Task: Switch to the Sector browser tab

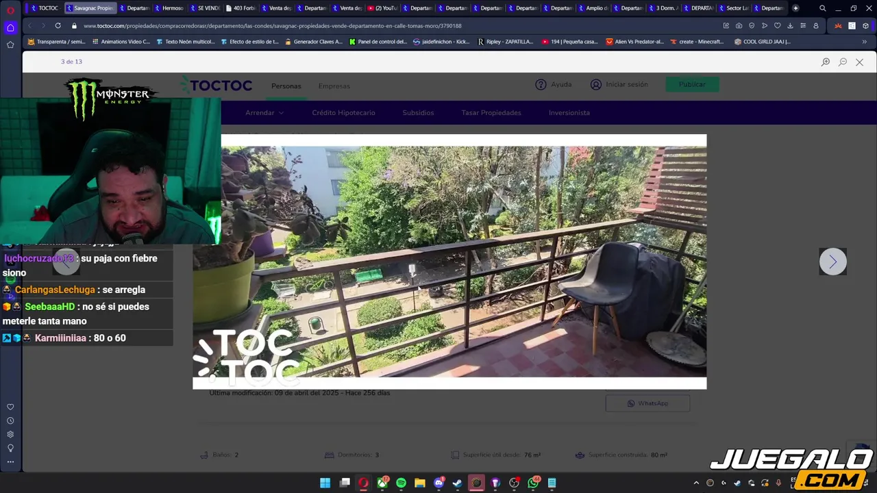Action: point(733,8)
